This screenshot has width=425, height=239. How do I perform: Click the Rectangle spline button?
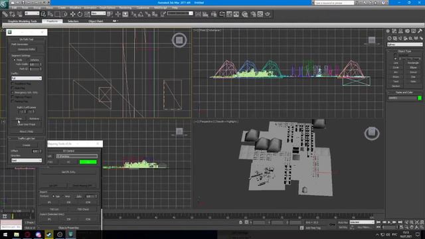pyautogui.click(x=413, y=63)
